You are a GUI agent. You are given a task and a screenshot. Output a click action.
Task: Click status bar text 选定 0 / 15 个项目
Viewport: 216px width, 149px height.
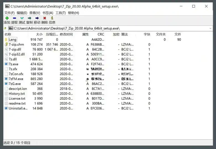[x=17, y=143]
